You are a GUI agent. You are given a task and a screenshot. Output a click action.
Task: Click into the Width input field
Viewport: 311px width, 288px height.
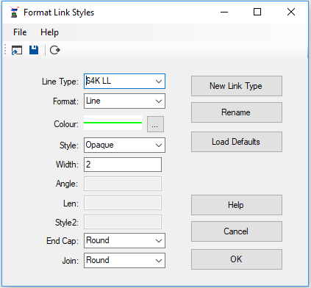[123, 165]
